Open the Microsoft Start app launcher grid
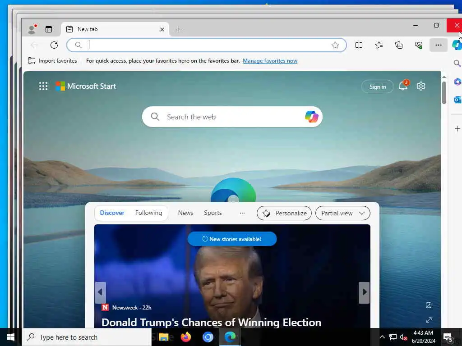The image size is (462, 346). point(43,86)
